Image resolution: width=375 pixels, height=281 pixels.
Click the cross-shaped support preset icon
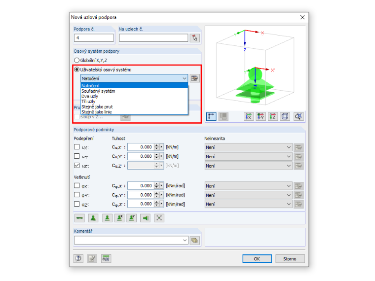tap(159, 218)
